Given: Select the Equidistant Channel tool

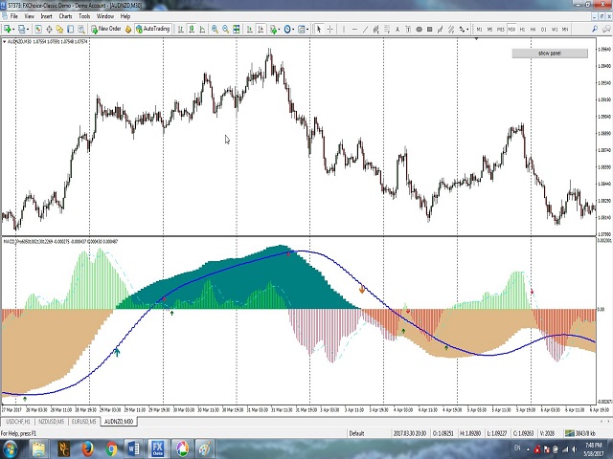Looking at the screenshot, I should point(376,30).
